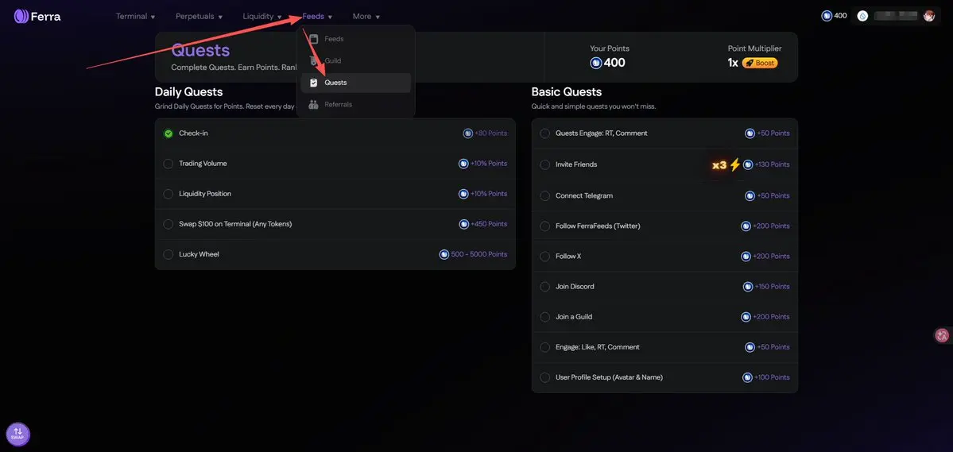The width and height of the screenshot is (953, 452).
Task: Click the Feeds calendar icon in dropdown
Action: (x=314, y=39)
